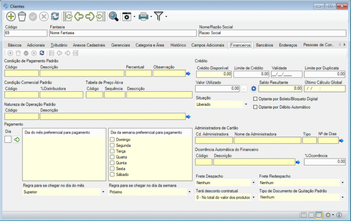Click the funnel filter icon
This screenshot has width=351, height=221.
pyautogui.click(x=158, y=16)
